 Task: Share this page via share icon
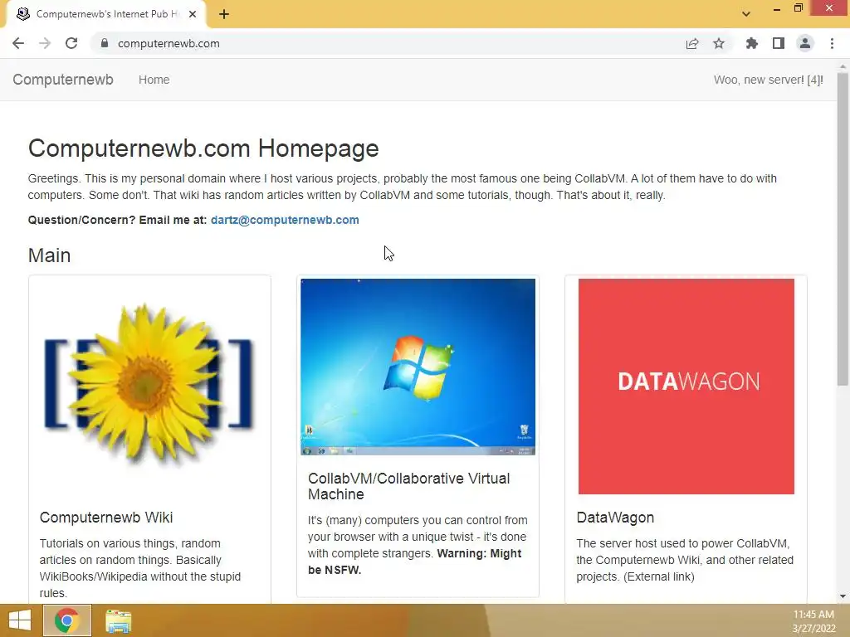tap(692, 43)
